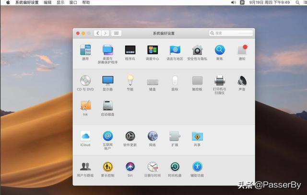Open the volume control in the menu bar

[x=234, y=2]
